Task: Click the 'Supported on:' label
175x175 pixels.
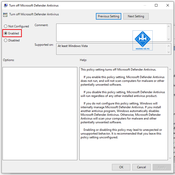Action: 44,45
